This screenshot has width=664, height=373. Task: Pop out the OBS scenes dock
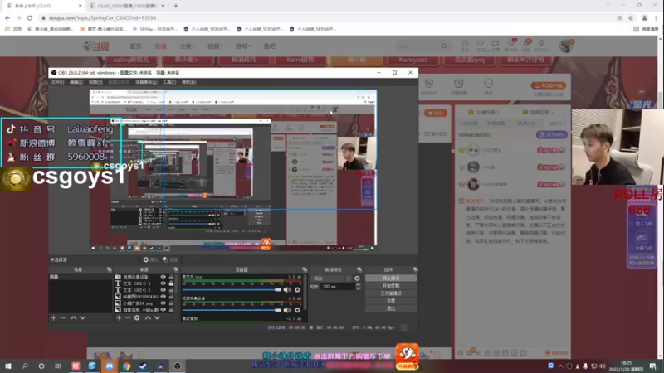point(109,269)
